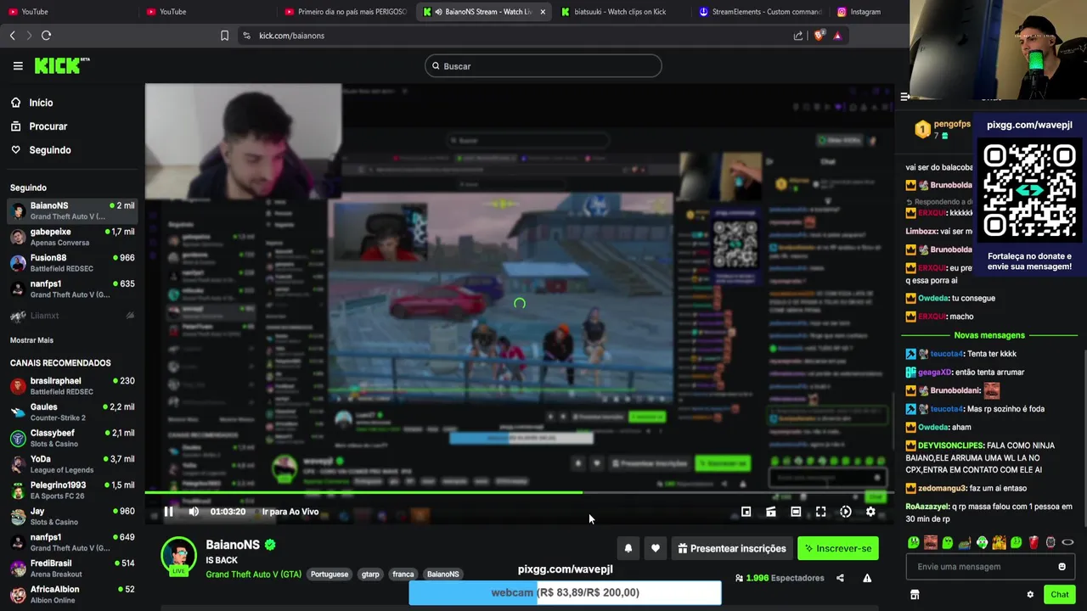Open Procurar in sidebar
Viewport: 1087px width, 611px height.
(48, 126)
